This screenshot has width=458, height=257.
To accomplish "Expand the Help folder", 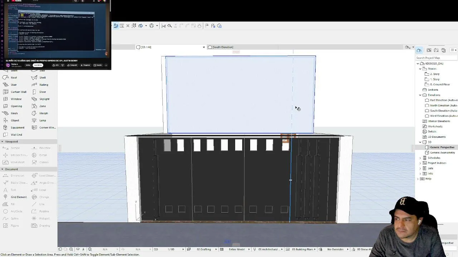I will [418, 179].
